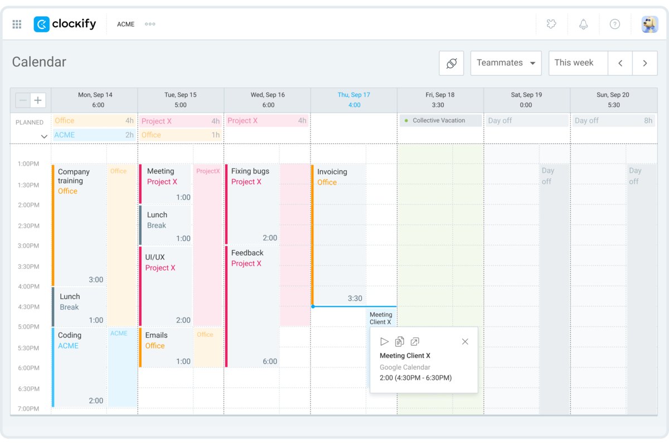669x444 pixels.
Task: Open the apps grid menu
Action: pyautogui.click(x=17, y=24)
